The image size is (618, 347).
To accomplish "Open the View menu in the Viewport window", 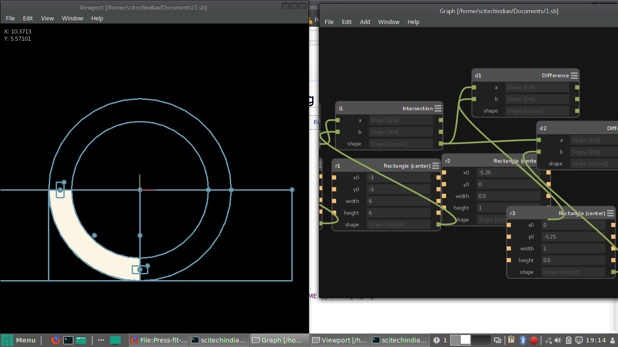I will point(48,18).
